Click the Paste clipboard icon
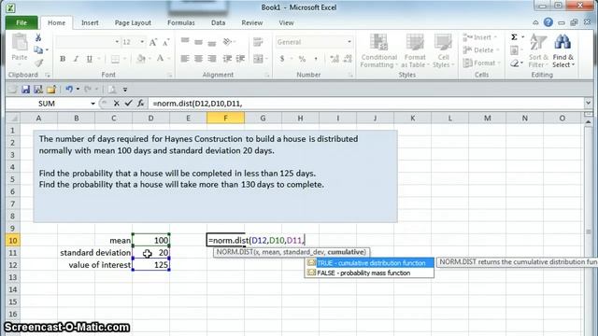598x336 pixels. point(19,42)
